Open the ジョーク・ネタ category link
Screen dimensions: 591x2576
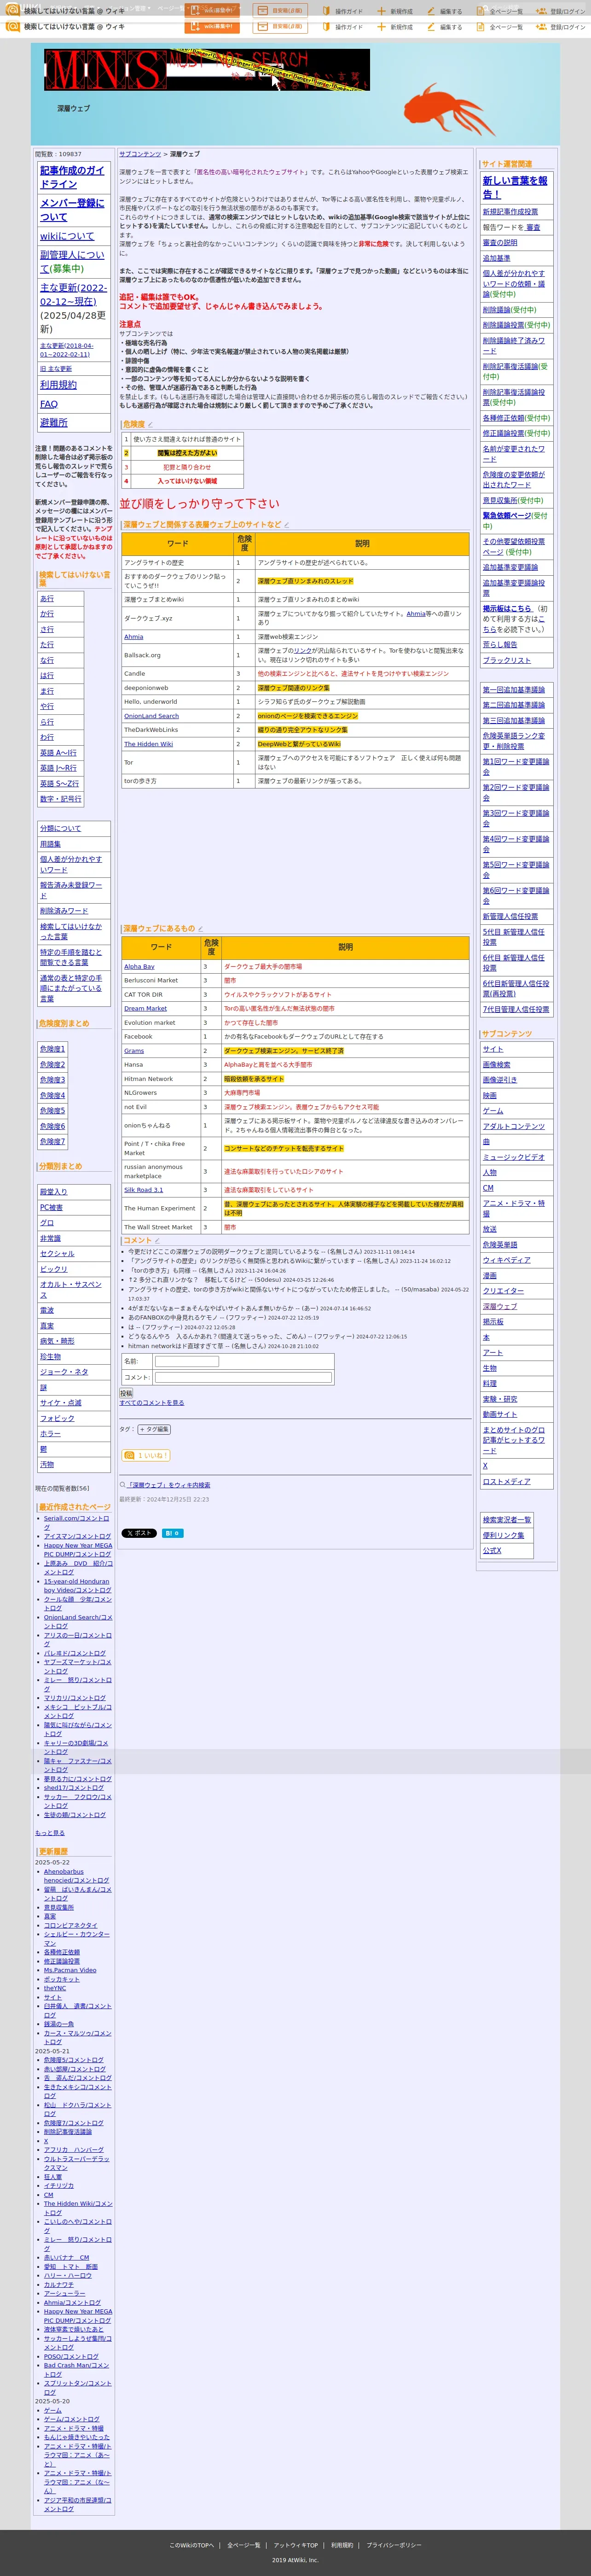[x=64, y=1371]
